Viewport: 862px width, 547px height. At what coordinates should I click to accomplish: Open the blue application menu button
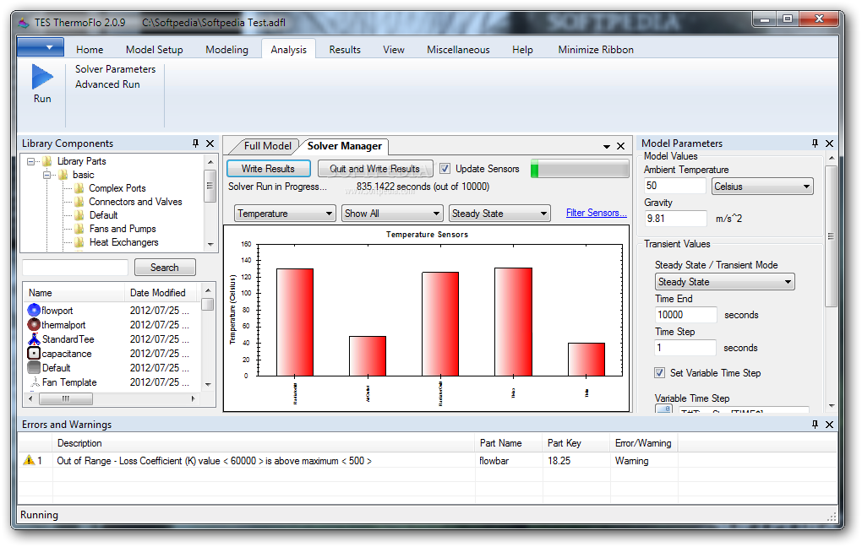point(41,47)
